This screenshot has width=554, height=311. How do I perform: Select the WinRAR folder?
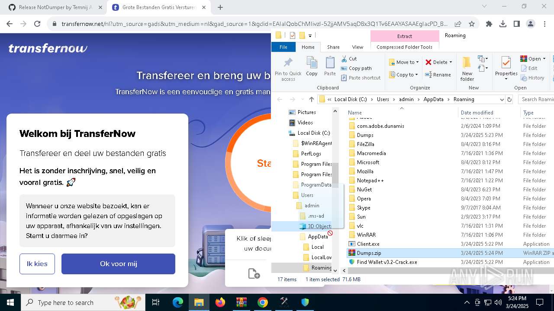pos(366,235)
